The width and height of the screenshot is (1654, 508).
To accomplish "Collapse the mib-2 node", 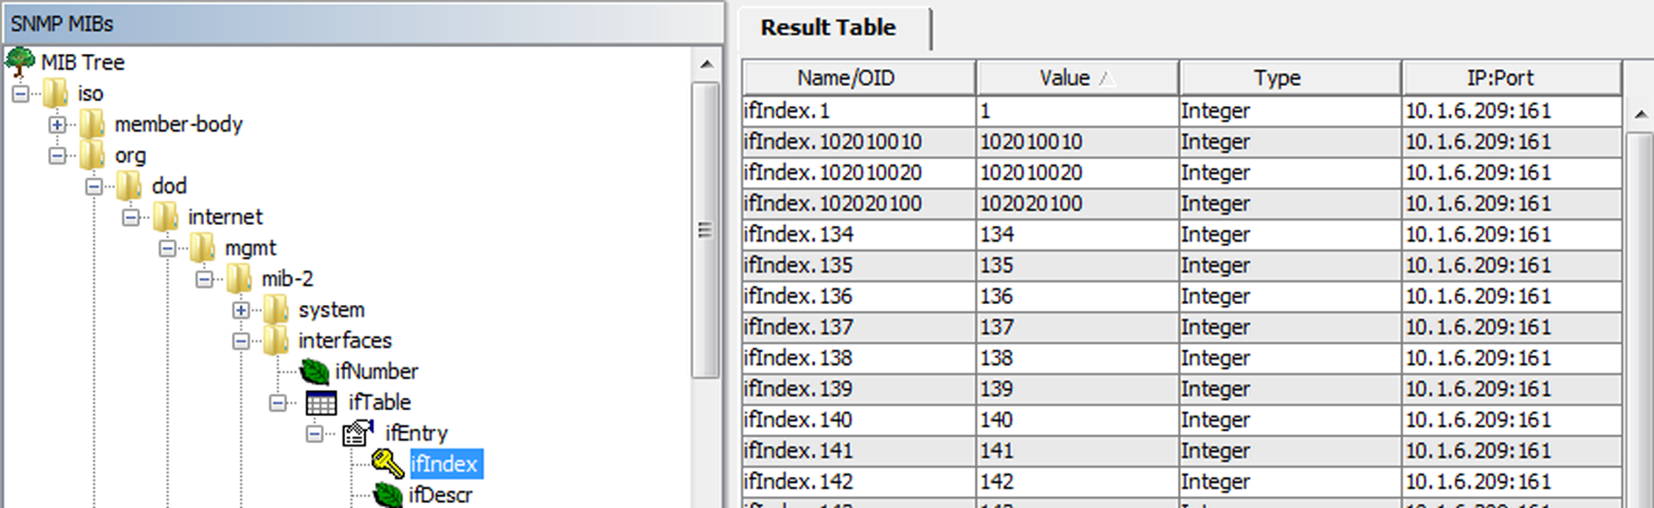I will click(x=204, y=279).
